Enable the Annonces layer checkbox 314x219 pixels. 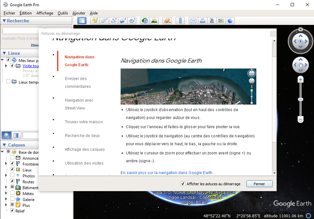(12, 157)
